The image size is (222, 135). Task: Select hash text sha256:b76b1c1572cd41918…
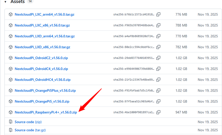click(x=134, y=14)
